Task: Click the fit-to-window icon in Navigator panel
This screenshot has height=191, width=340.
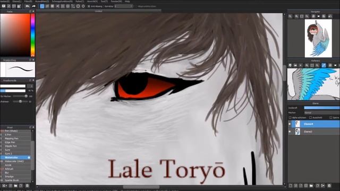Action: coord(302,16)
